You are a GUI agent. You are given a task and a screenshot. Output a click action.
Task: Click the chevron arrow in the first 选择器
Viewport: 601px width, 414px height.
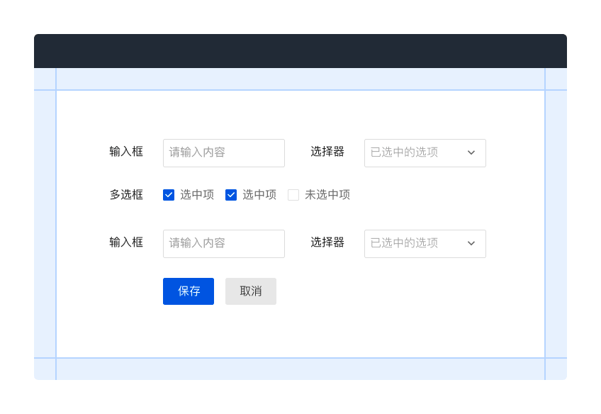click(x=471, y=152)
